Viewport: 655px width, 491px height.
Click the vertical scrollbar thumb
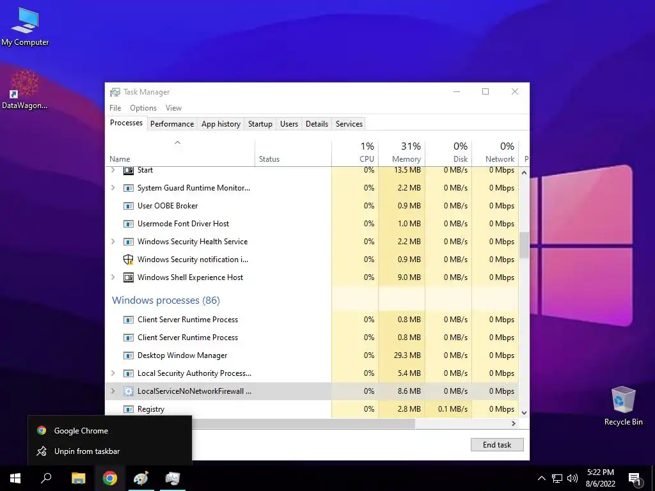click(524, 245)
